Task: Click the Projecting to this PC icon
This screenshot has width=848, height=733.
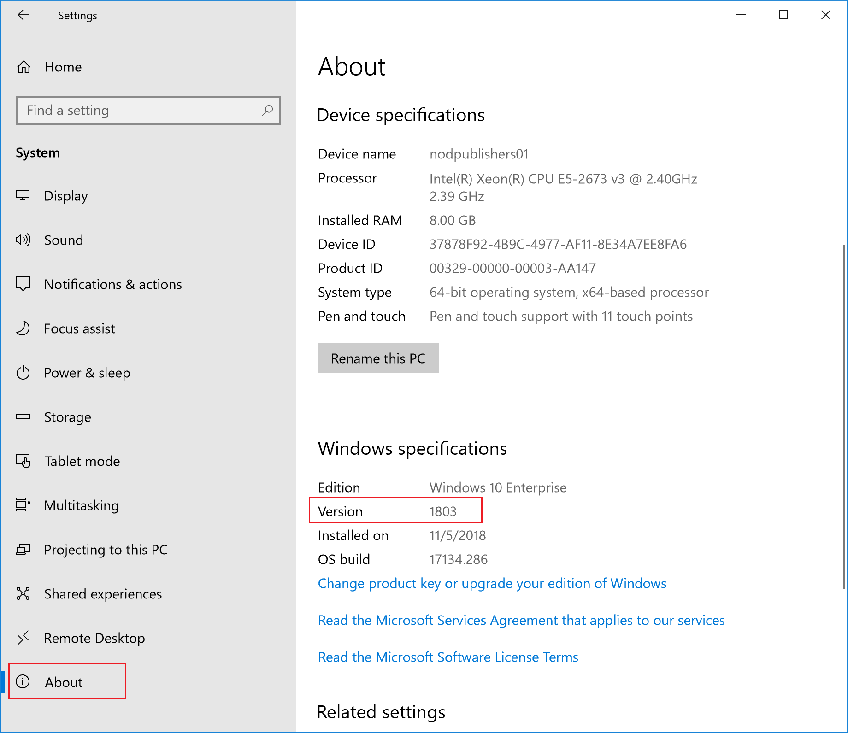Action: (23, 549)
